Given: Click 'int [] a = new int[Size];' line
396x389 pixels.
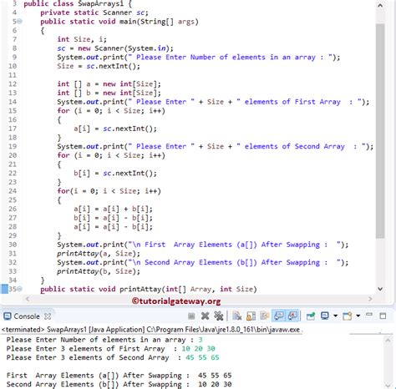Looking at the screenshot, I should pos(109,84).
